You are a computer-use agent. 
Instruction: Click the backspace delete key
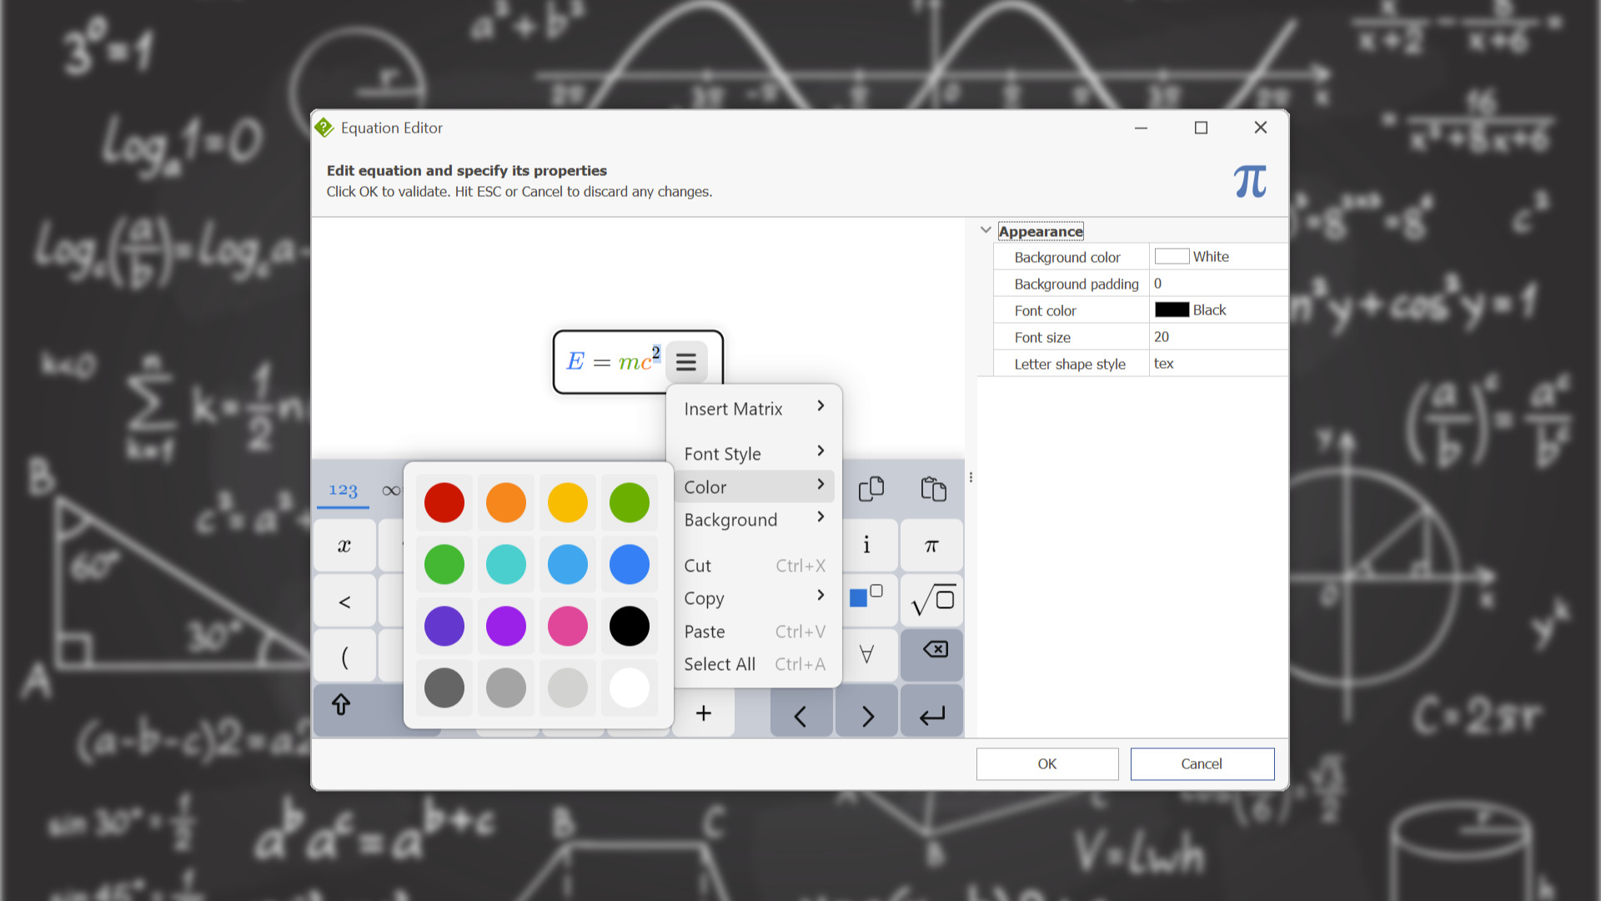click(x=932, y=655)
